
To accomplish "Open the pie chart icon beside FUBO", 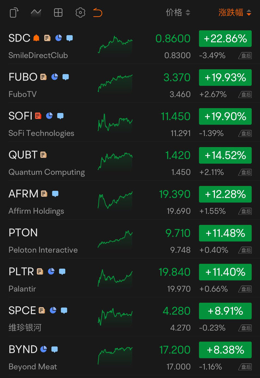I will pyautogui.click(x=55, y=77).
